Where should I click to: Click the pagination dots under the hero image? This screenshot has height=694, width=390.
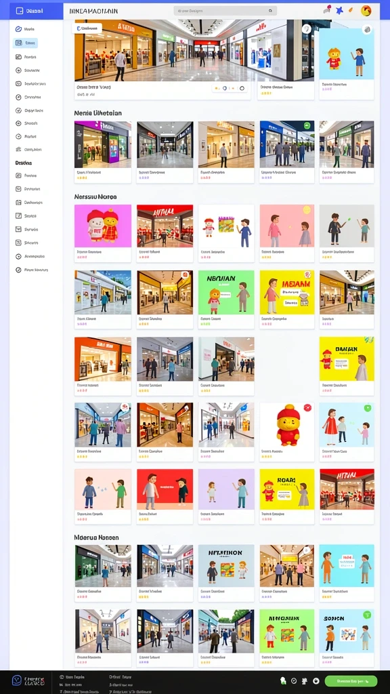click(229, 88)
